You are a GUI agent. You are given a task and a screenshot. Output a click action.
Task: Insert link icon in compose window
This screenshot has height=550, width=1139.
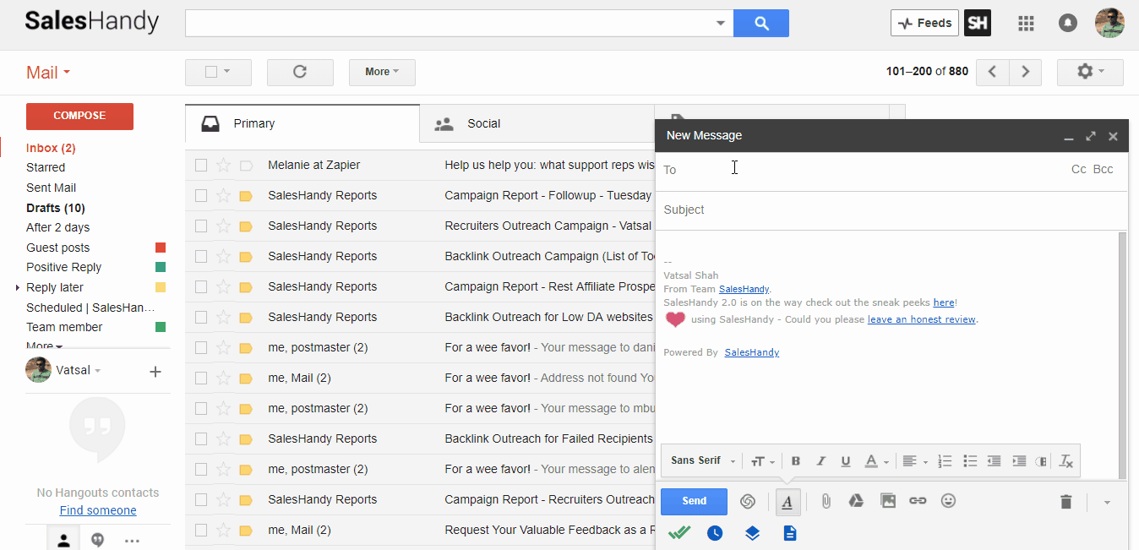point(918,501)
